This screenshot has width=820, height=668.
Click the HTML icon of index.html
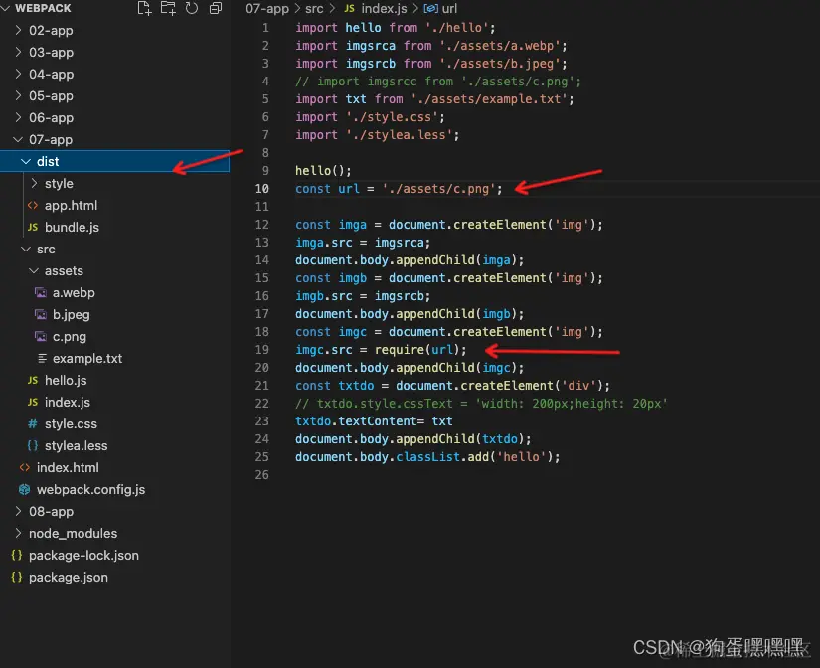coord(25,467)
